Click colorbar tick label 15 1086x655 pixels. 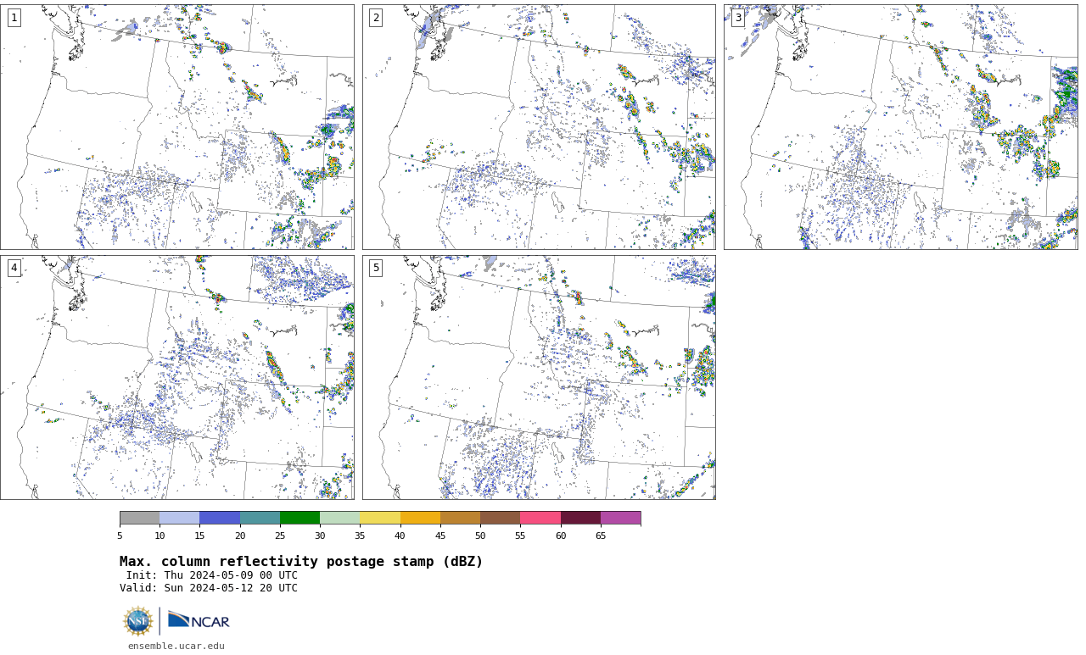(199, 536)
